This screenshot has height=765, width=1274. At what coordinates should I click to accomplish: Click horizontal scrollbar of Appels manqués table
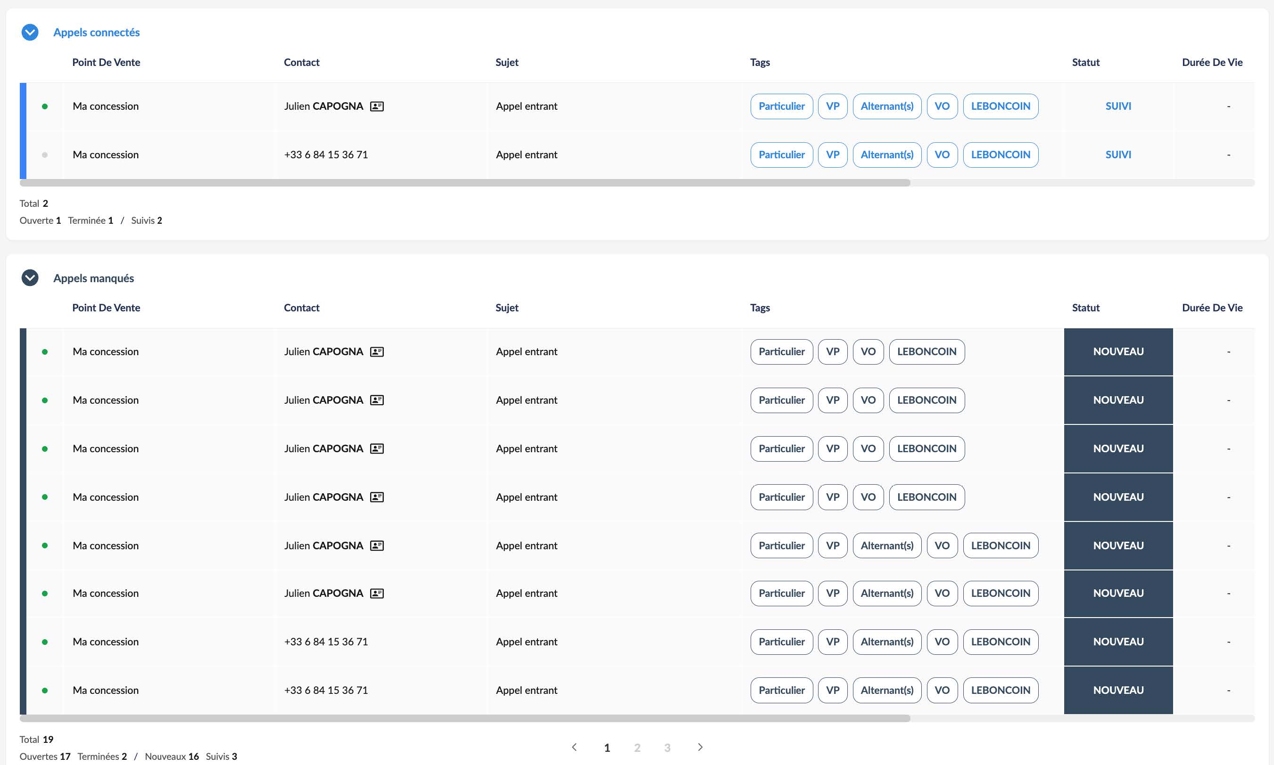coord(465,719)
